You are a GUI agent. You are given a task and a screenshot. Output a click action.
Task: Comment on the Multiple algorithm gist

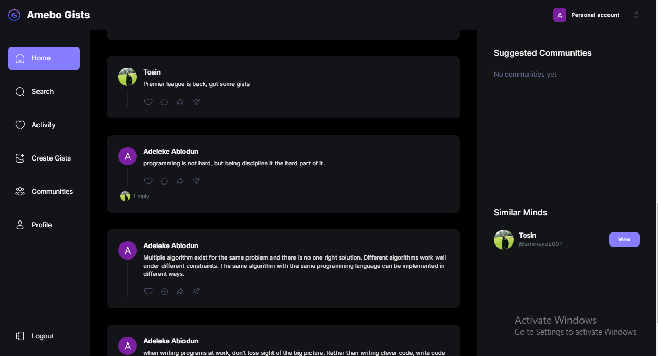tap(164, 292)
